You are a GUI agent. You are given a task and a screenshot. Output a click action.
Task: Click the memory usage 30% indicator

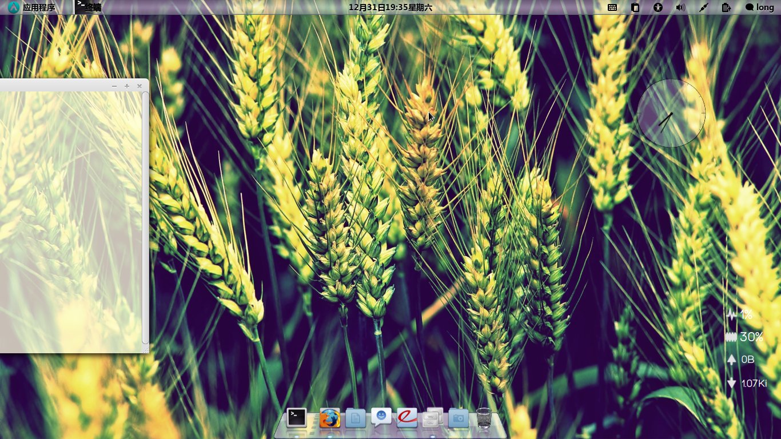pos(745,337)
